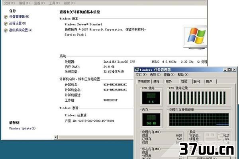
Task: Close the Task Manager window
Action: pos(234,70)
